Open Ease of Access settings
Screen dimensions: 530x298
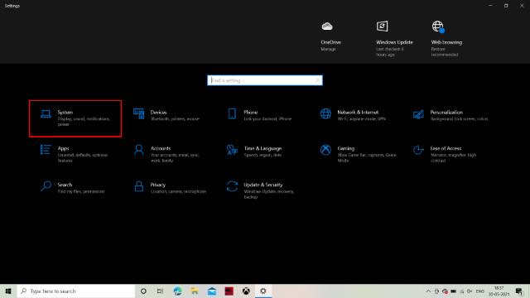(446, 154)
